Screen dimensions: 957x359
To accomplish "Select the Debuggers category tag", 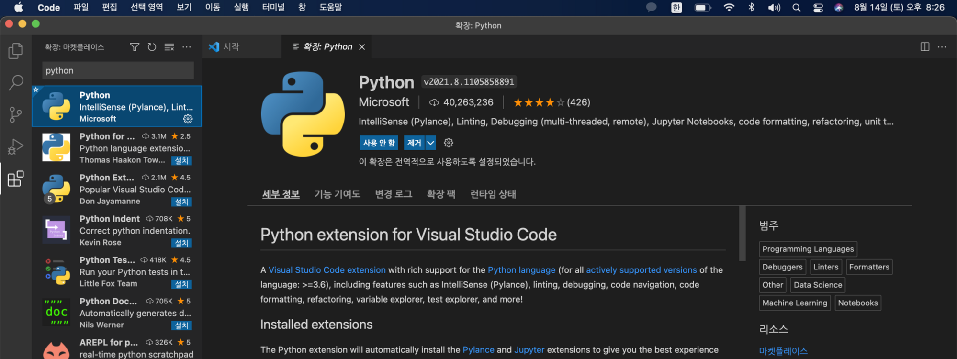I will tap(782, 267).
